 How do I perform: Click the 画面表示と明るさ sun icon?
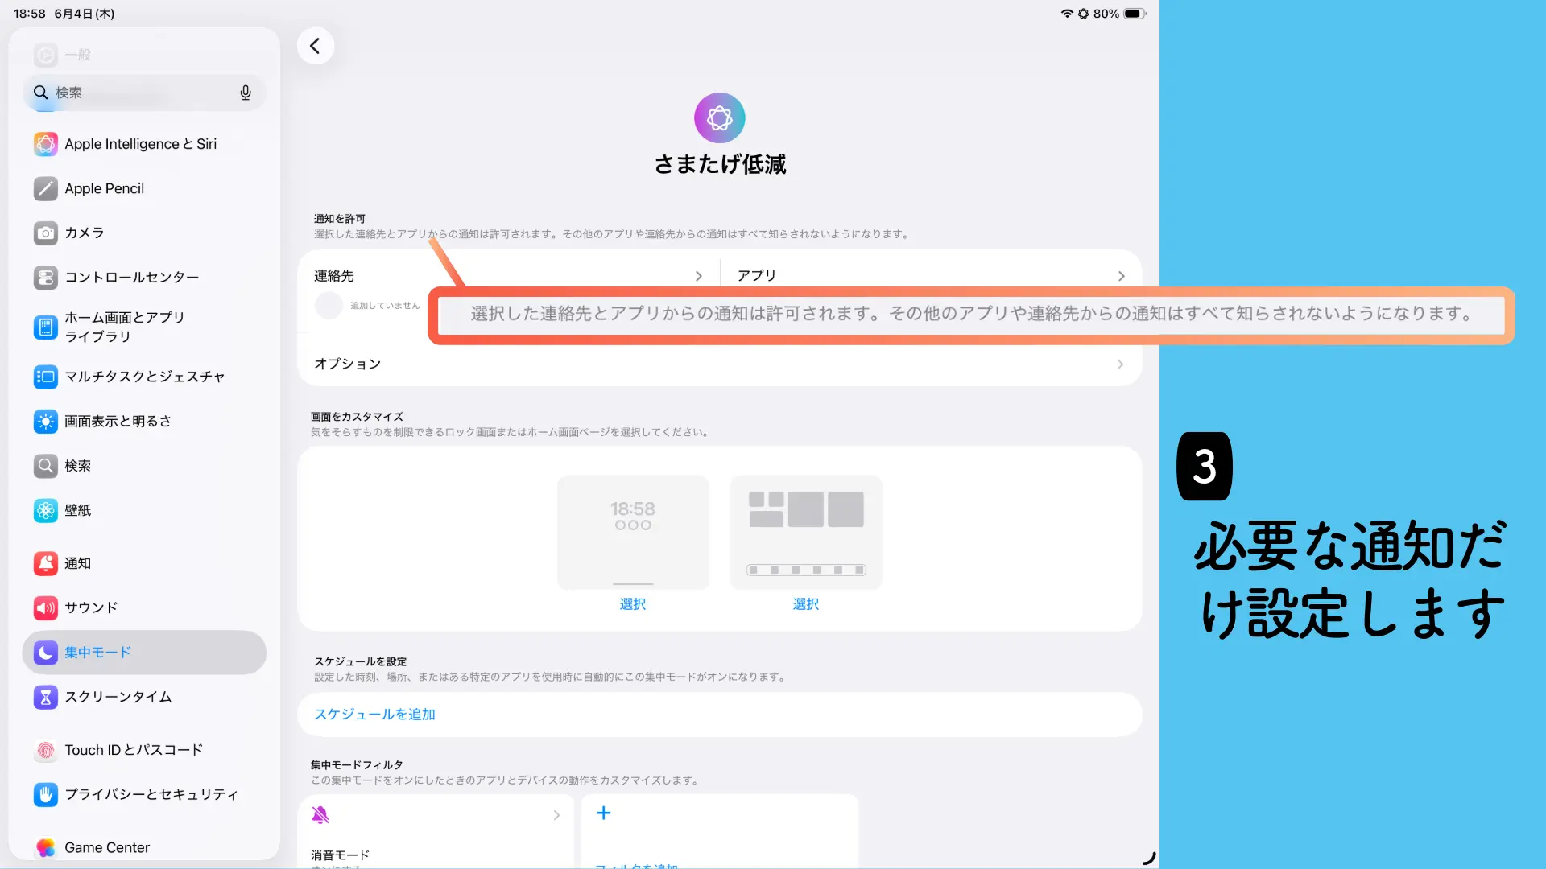[x=46, y=421]
